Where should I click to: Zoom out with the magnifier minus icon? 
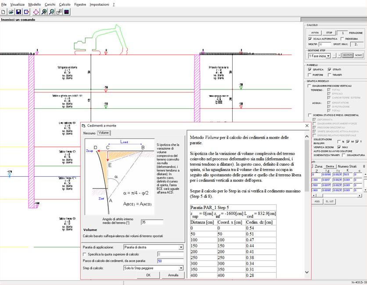(x=52, y=12)
